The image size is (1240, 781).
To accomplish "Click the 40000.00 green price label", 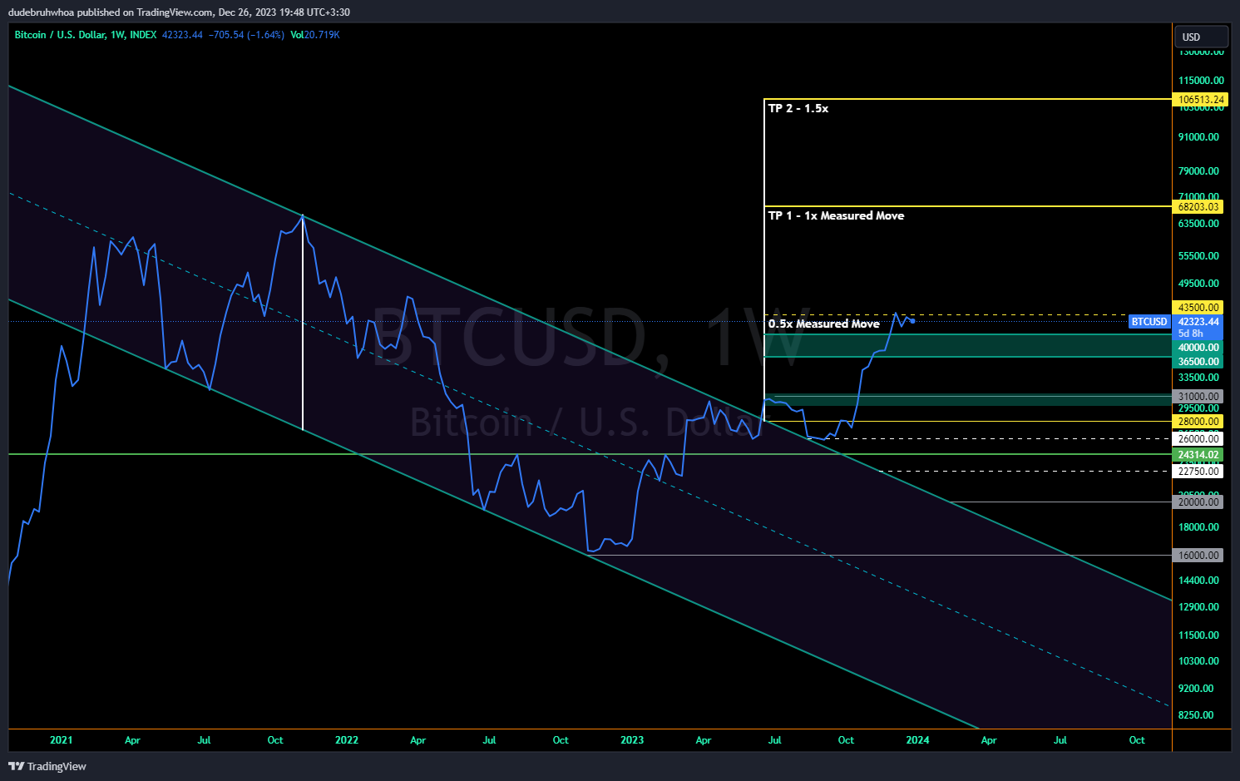I will (x=1198, y=348).
